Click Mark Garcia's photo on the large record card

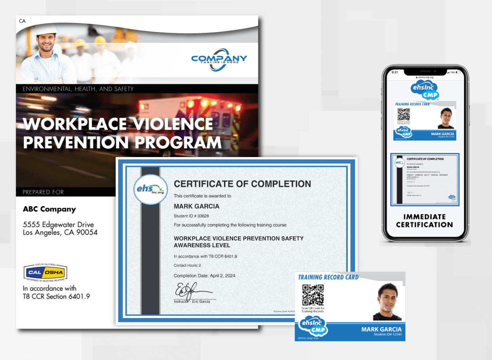coord(388,301)
